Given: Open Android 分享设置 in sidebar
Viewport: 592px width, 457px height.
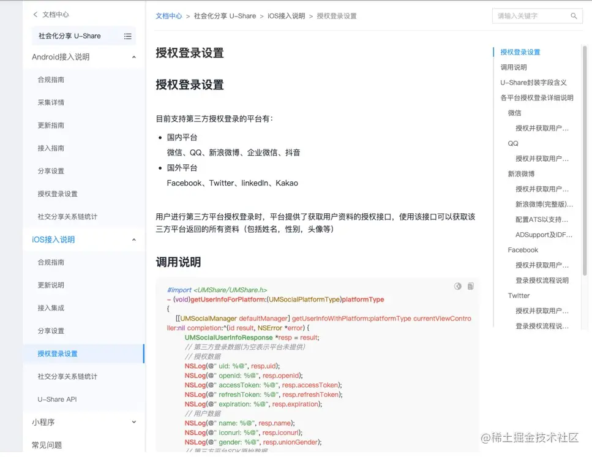Looking at the screenshot, I should [x=51, y=171].
